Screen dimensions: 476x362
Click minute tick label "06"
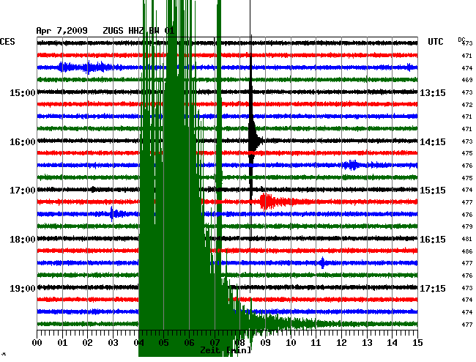[x=189, y=343]
